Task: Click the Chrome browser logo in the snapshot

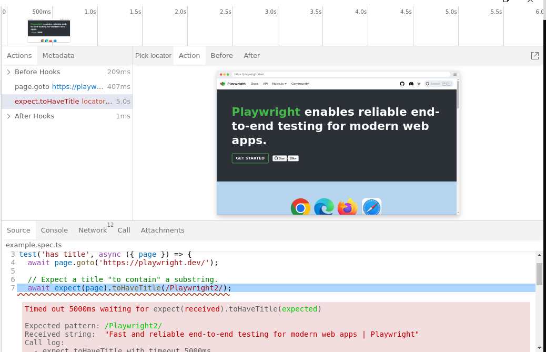Action: click(x=300, y=207)
